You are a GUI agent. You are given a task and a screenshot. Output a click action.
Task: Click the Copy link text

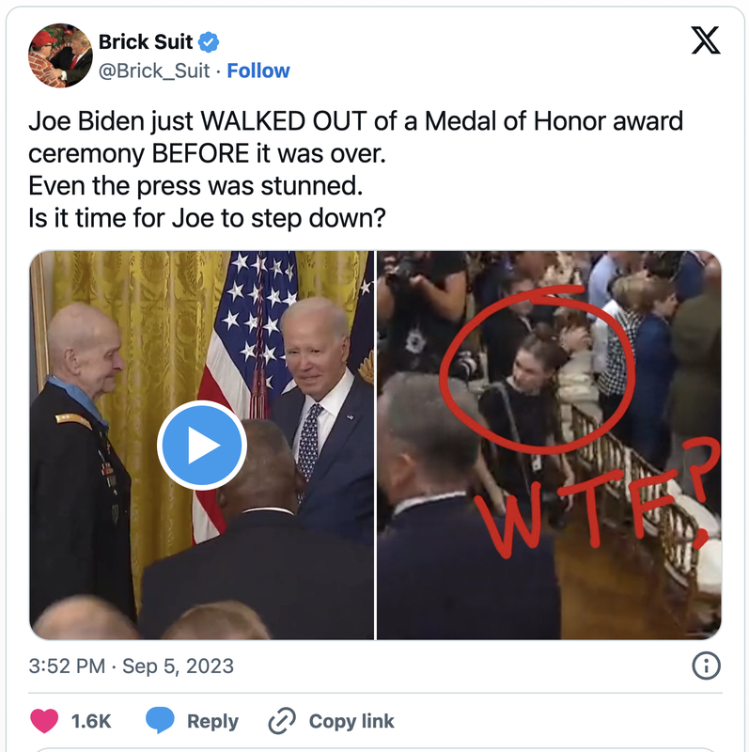tap(351, 721)
